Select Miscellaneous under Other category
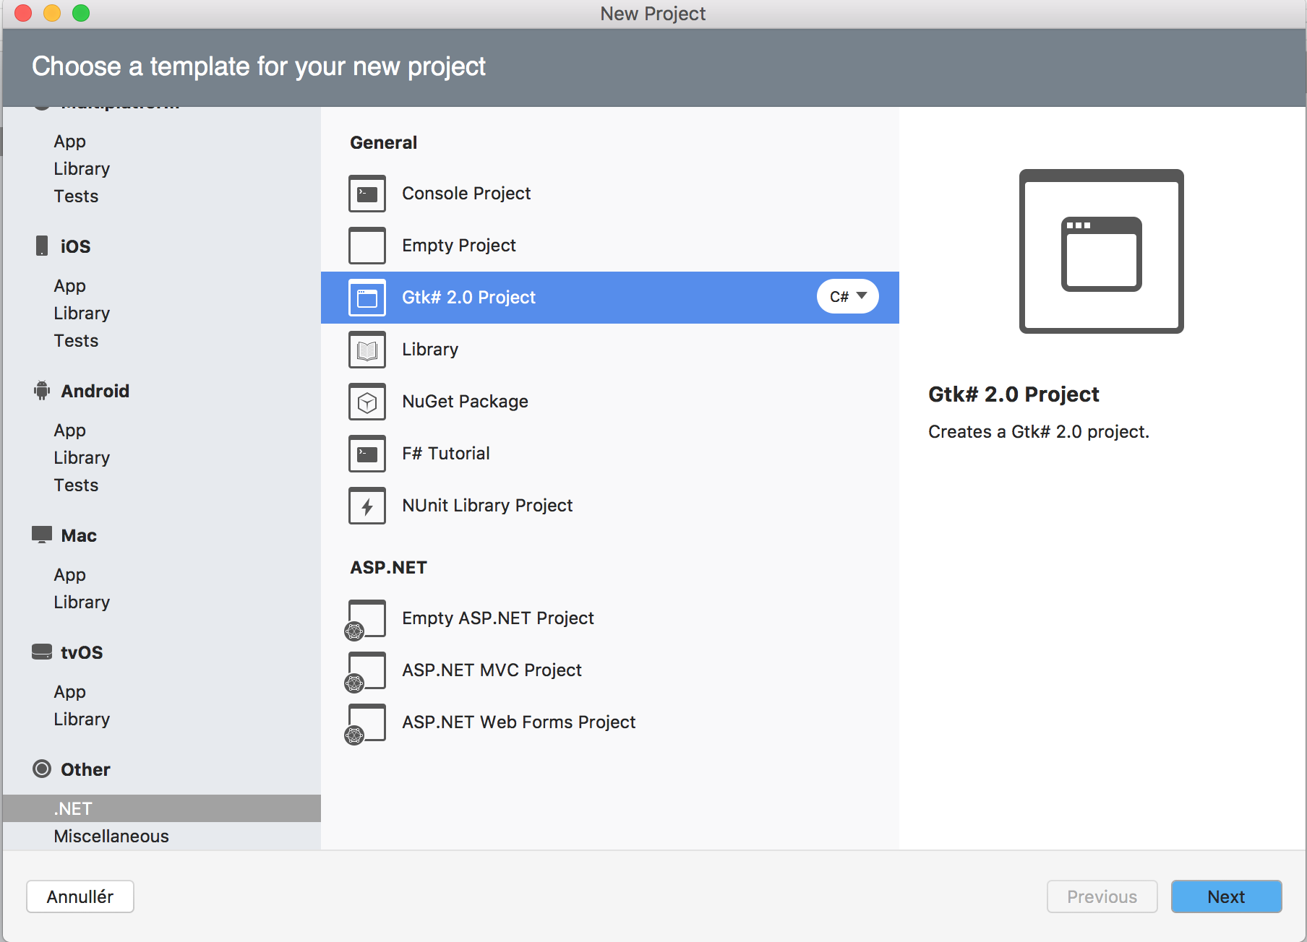Viewport: 1307px width, 942px height. click(x=111, y=837)
